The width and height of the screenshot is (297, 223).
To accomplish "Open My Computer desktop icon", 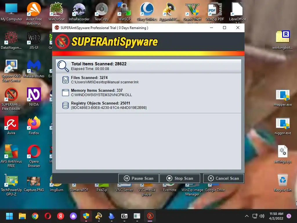I will (x=11, y=12).
